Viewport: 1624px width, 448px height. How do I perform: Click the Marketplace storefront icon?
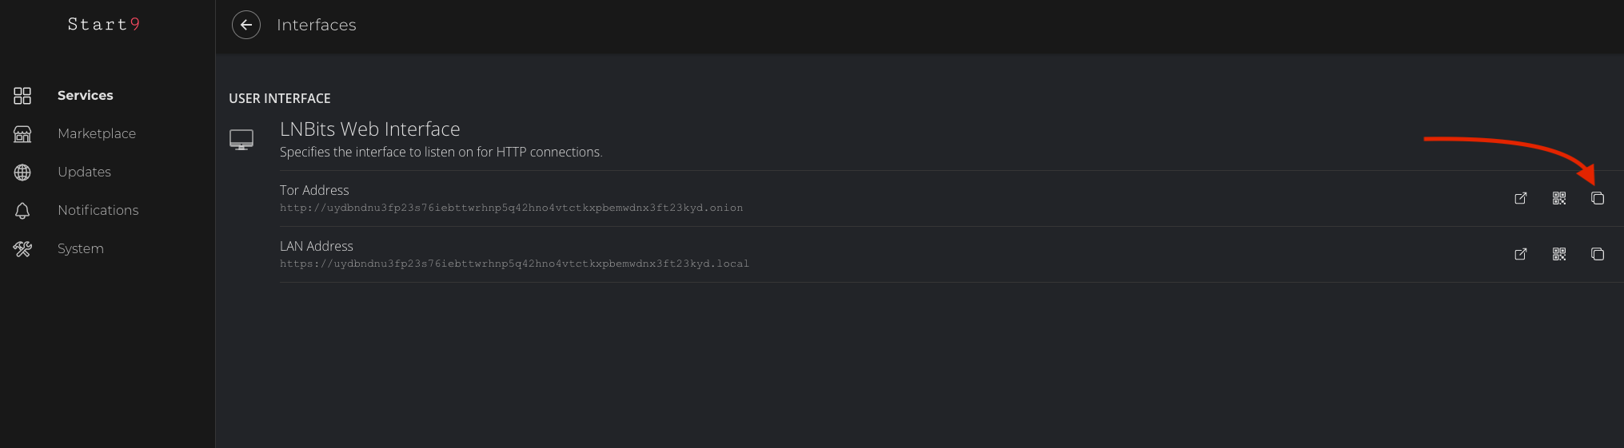click(22, 134)
